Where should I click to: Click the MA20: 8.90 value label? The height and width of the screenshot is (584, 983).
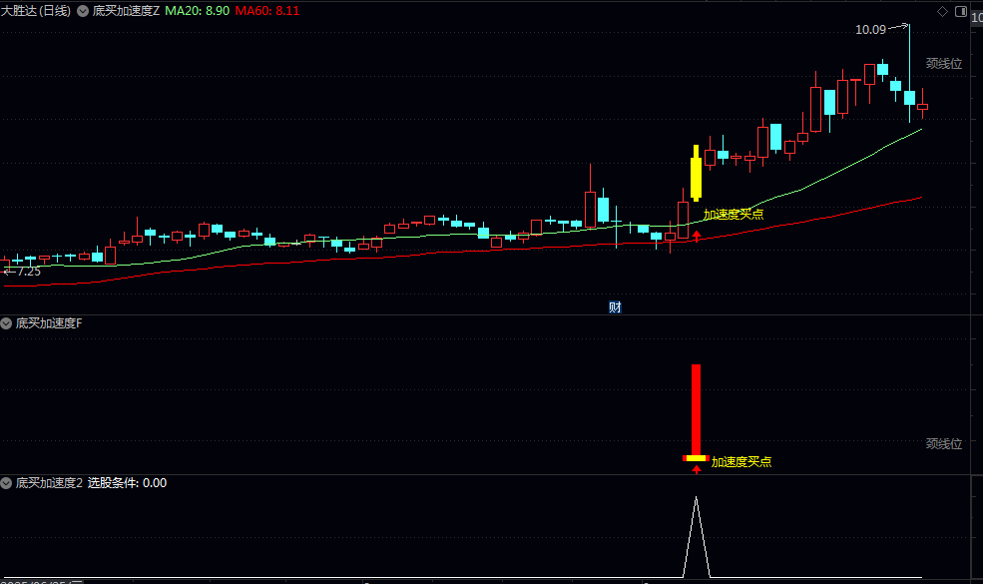click(197, 11)
